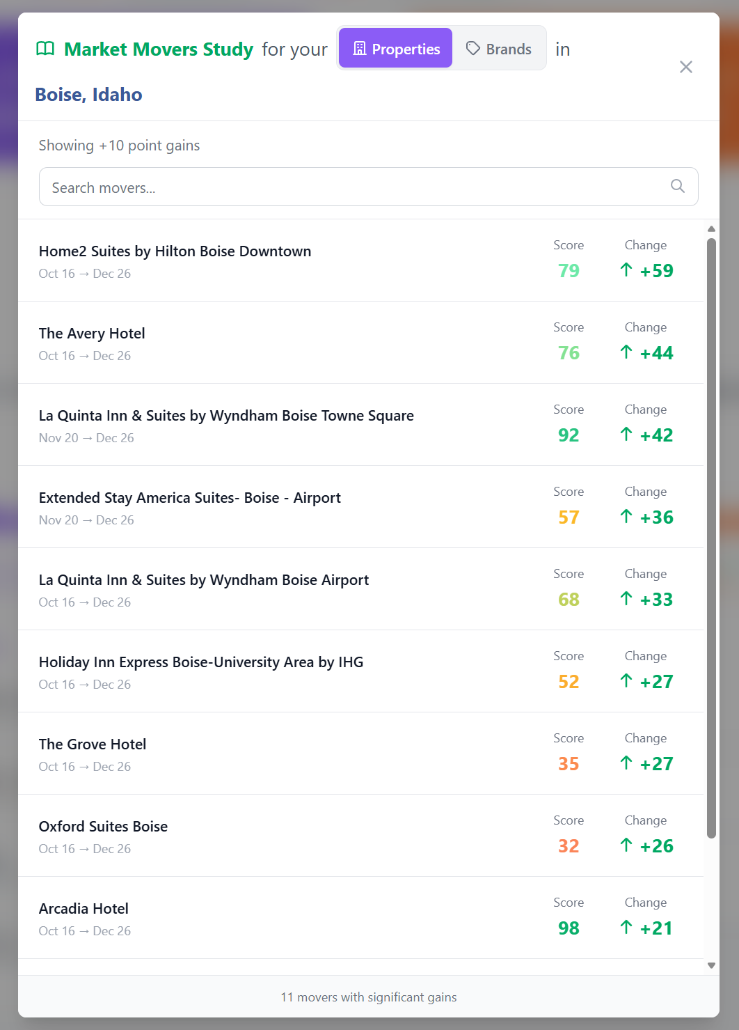Viewport: 739px width, 1030px height.
Task: Select the Properties view toggle
Action: pos(395,48)
